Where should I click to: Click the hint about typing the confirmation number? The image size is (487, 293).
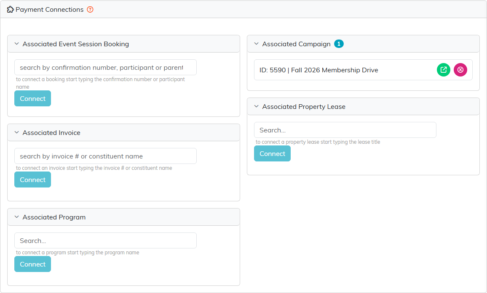pyautogui.click(x=100, y=83)
